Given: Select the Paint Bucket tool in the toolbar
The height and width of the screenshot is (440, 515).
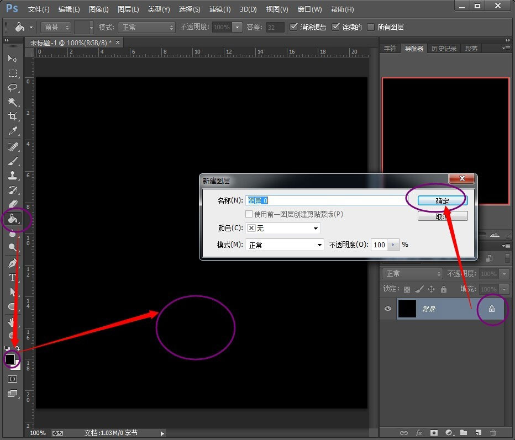Looking at the screenshot, I should pyautogui.click(x=12, y=219).
